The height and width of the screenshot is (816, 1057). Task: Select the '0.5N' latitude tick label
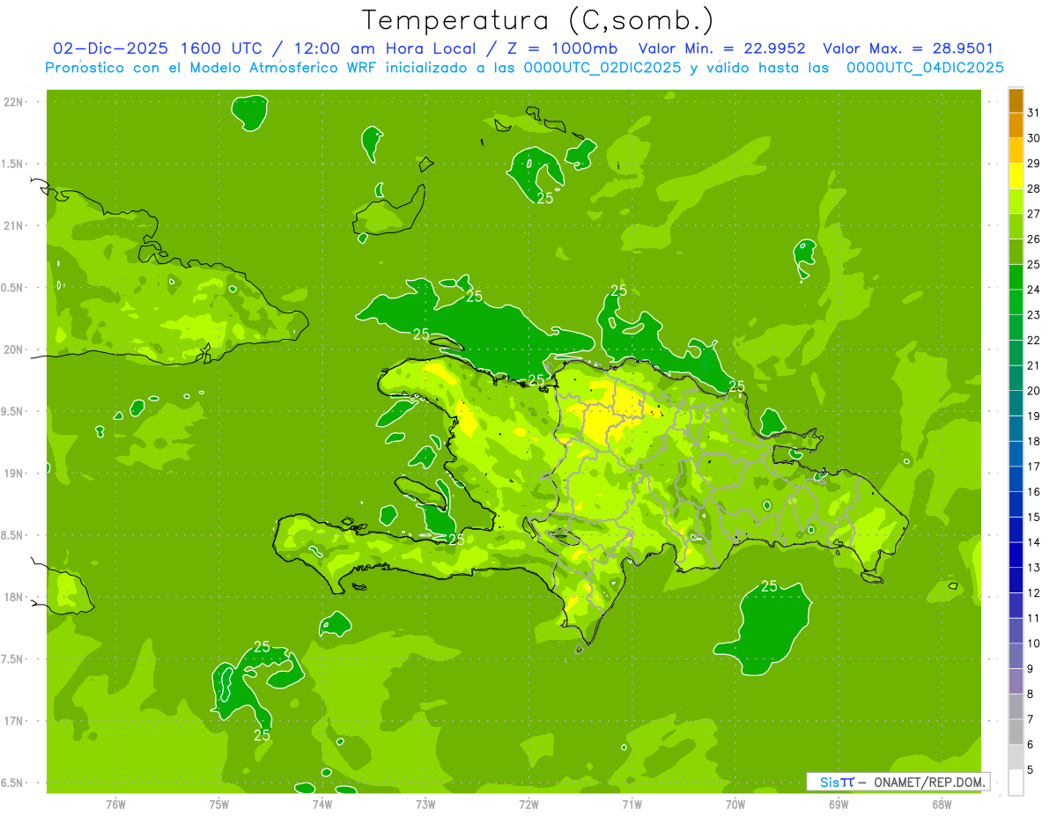(x=12, y=288)
